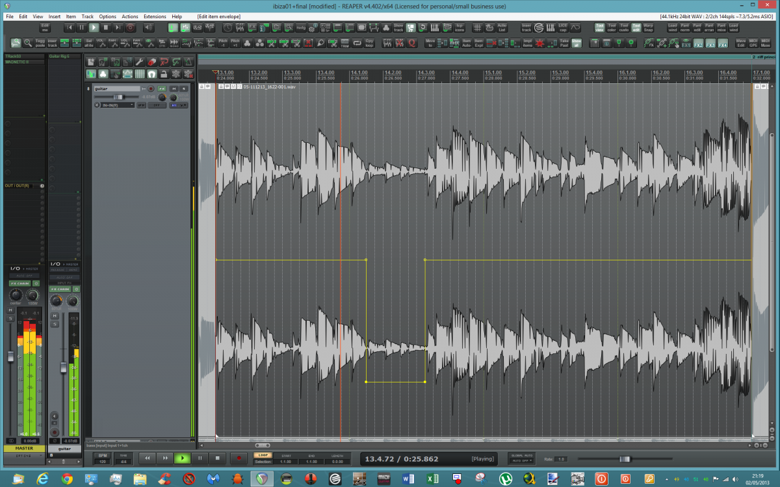Toggle the padlock locking icon

(x=164, y=74)
